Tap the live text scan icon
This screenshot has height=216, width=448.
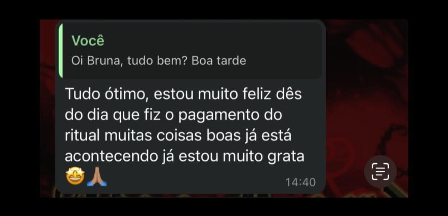point(380,172)
